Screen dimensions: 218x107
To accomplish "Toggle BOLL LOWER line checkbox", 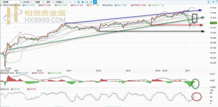I will [149, 5].
